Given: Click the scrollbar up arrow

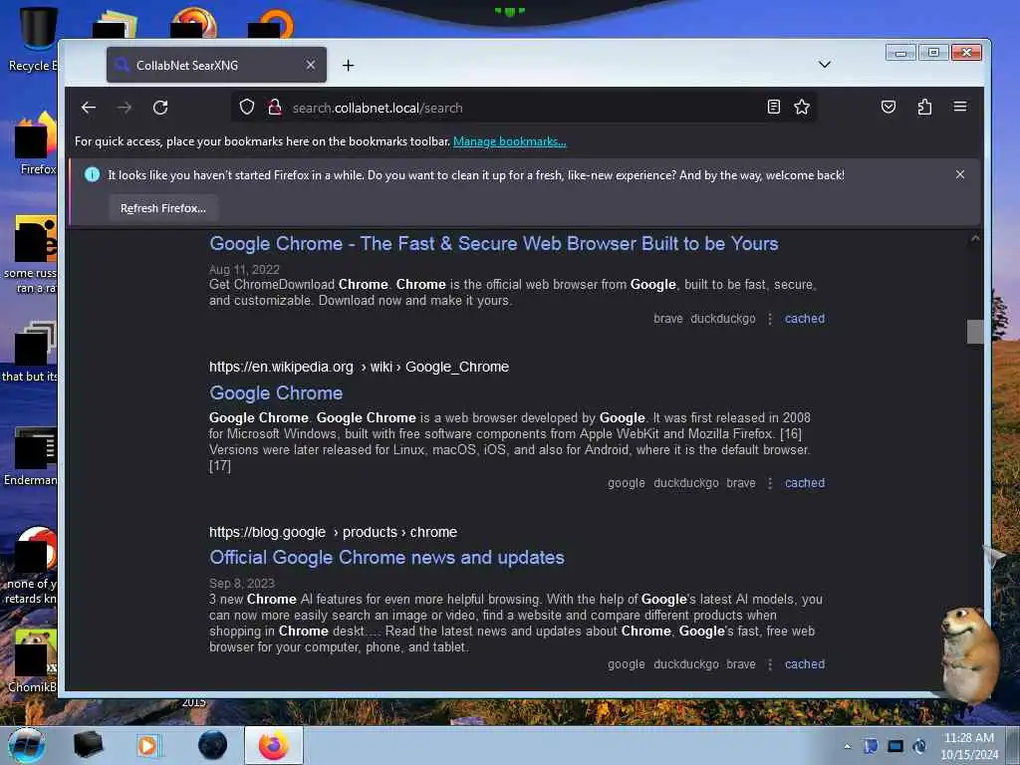Looking at the screenshot, I should (x=974, y=239).
